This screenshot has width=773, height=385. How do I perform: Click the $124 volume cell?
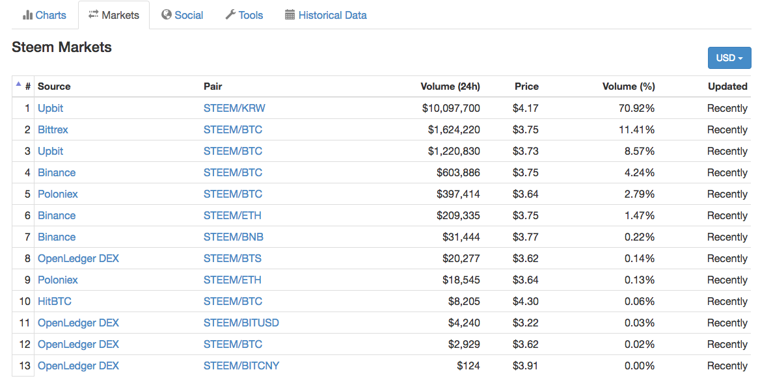tap(467, 365)
